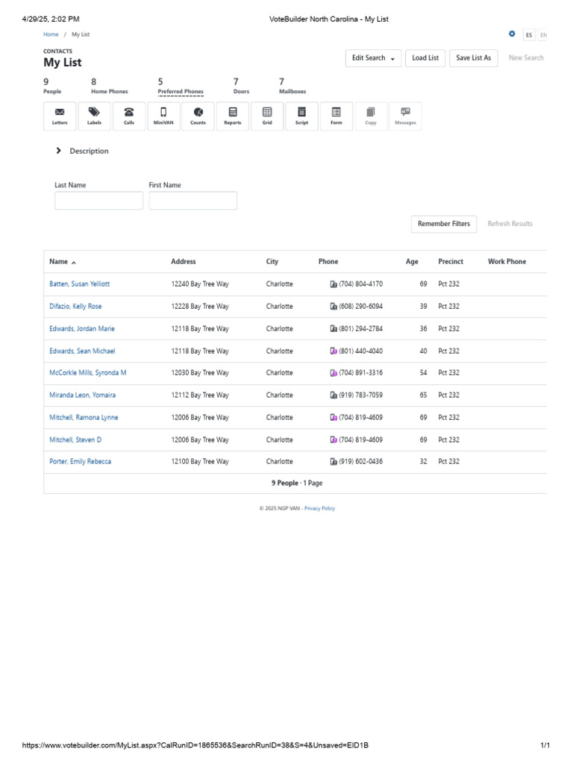
Task: Go to Home breadcrumb link
Action: (x=51, y=34)
